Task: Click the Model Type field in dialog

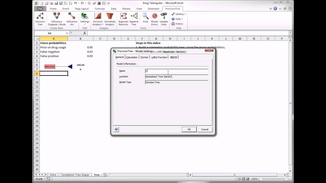Action: coord(176,82)
